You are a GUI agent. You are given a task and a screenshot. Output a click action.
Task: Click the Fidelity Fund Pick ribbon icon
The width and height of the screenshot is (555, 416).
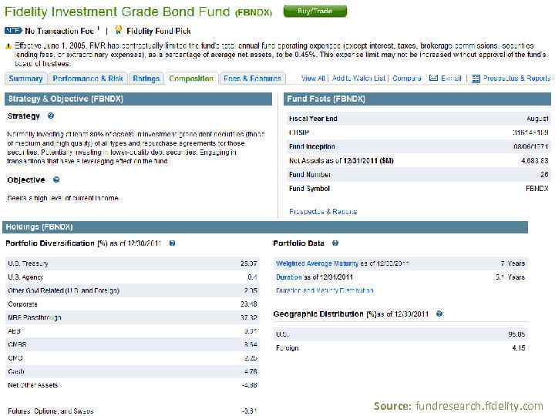pyautogui.click(x=118, y=30)
